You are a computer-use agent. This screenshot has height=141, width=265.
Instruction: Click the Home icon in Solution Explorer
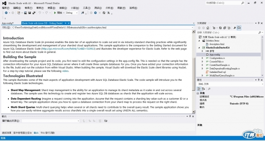(x=208, y=28)
